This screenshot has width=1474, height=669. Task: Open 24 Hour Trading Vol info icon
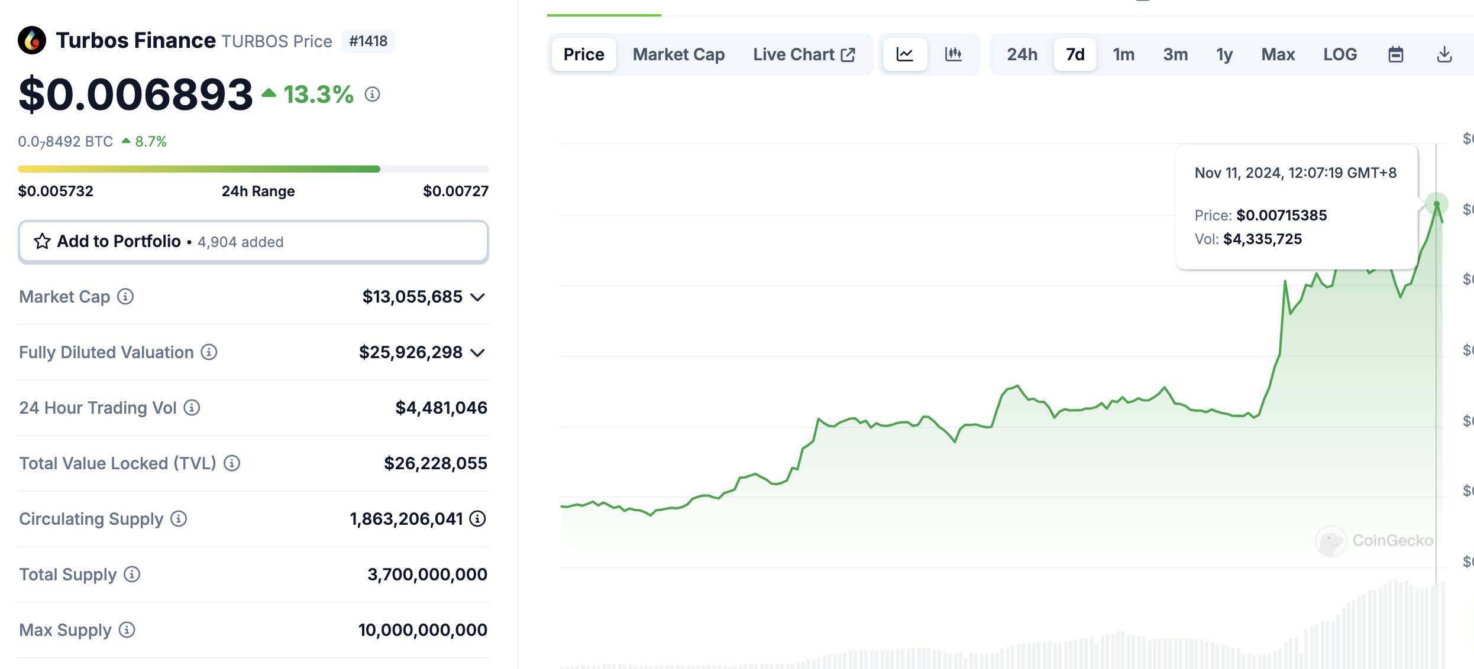(192, 407)
